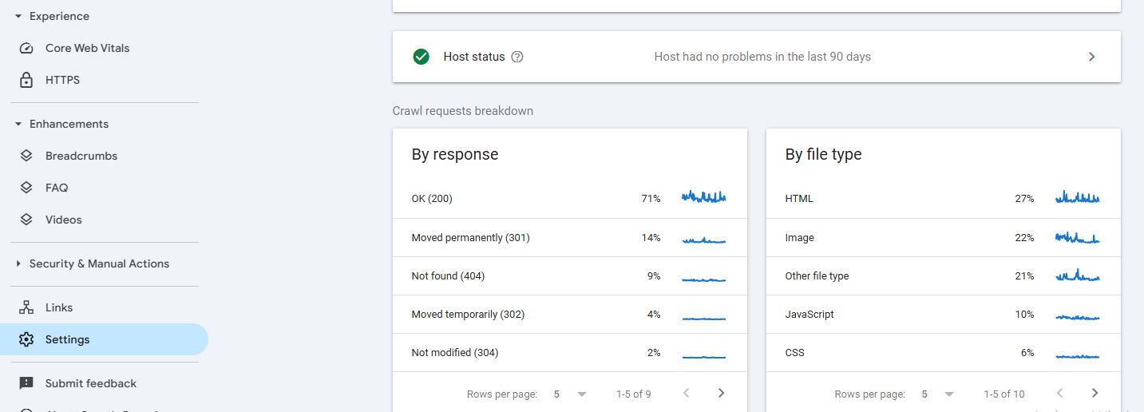This screenshot has height=412, width=1144.
Task: Expand Security & Manual Actions section
Action: (18, 263)
